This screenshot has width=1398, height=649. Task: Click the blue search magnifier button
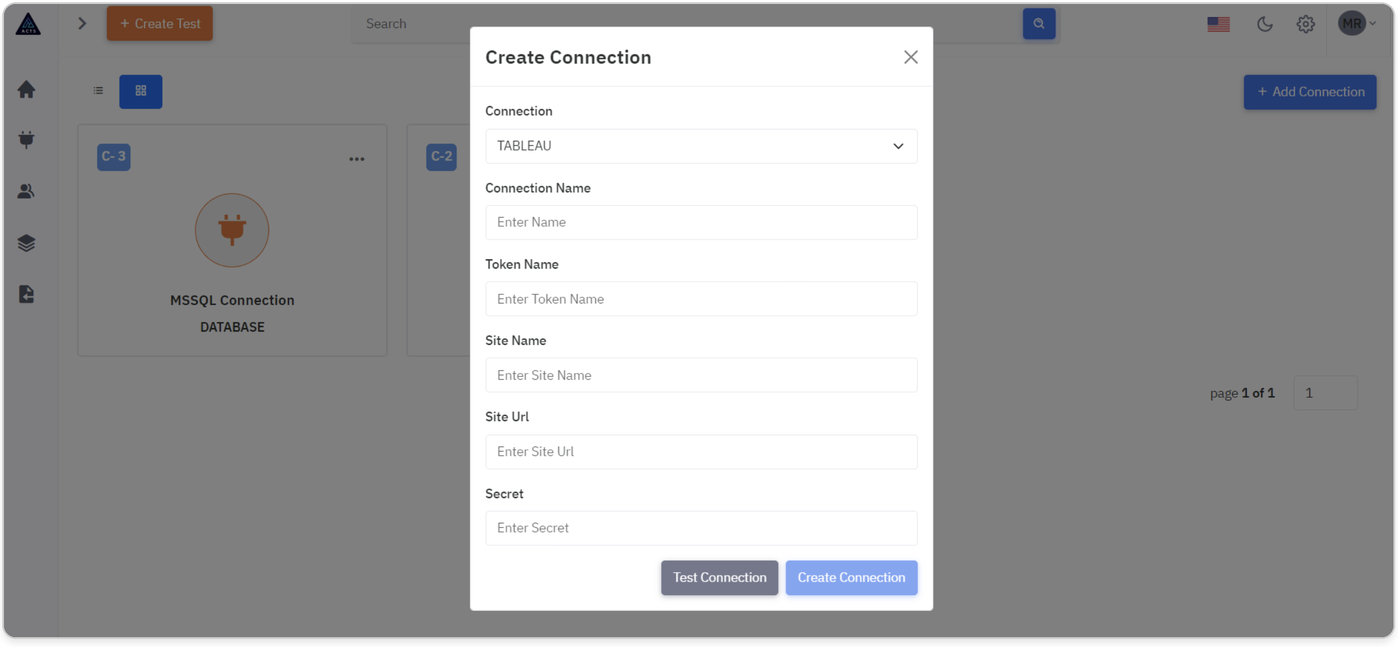pos(1039,24)
